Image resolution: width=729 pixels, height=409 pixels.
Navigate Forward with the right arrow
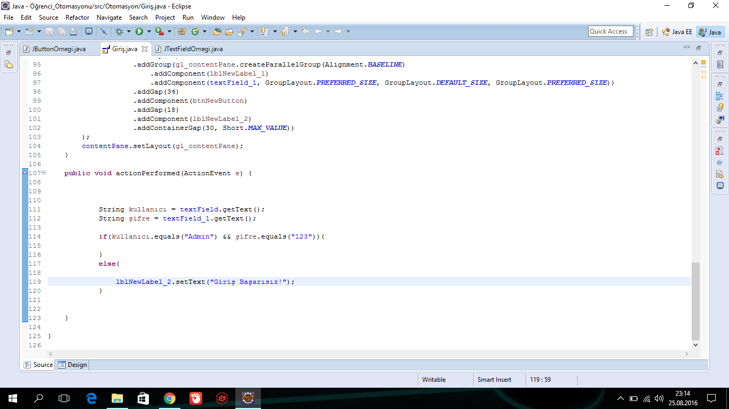coord(338,31)
